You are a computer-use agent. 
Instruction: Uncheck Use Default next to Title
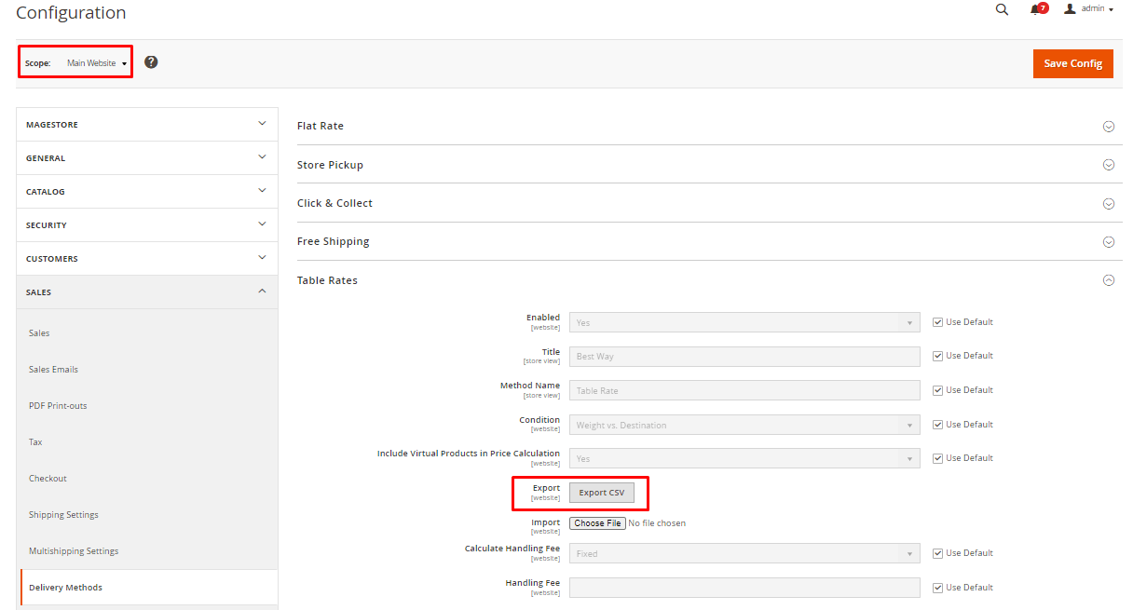(x=938, y=356)
